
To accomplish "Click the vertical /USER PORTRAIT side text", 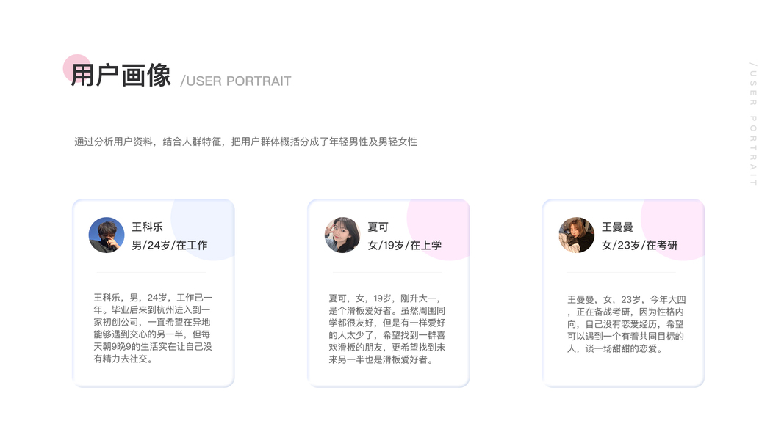I will click(753, 124).
